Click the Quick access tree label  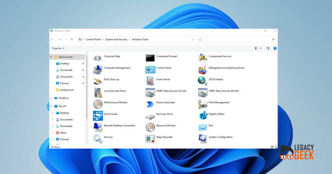(x=65, y=57)
